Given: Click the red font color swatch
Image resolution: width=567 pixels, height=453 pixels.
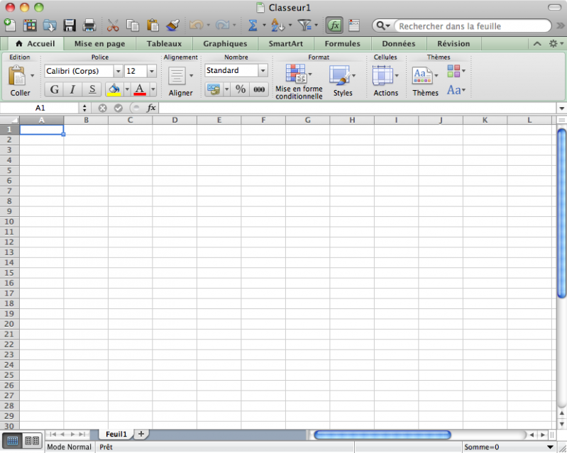Looking at the screenshot, I should coord(139,89).
